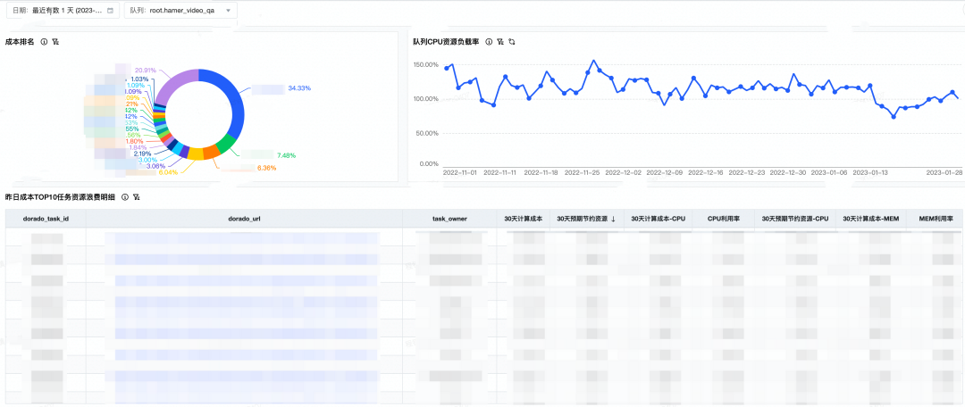Click the 30天计算成本-MEM column header

pyautogui.click(x=870, y=219)
